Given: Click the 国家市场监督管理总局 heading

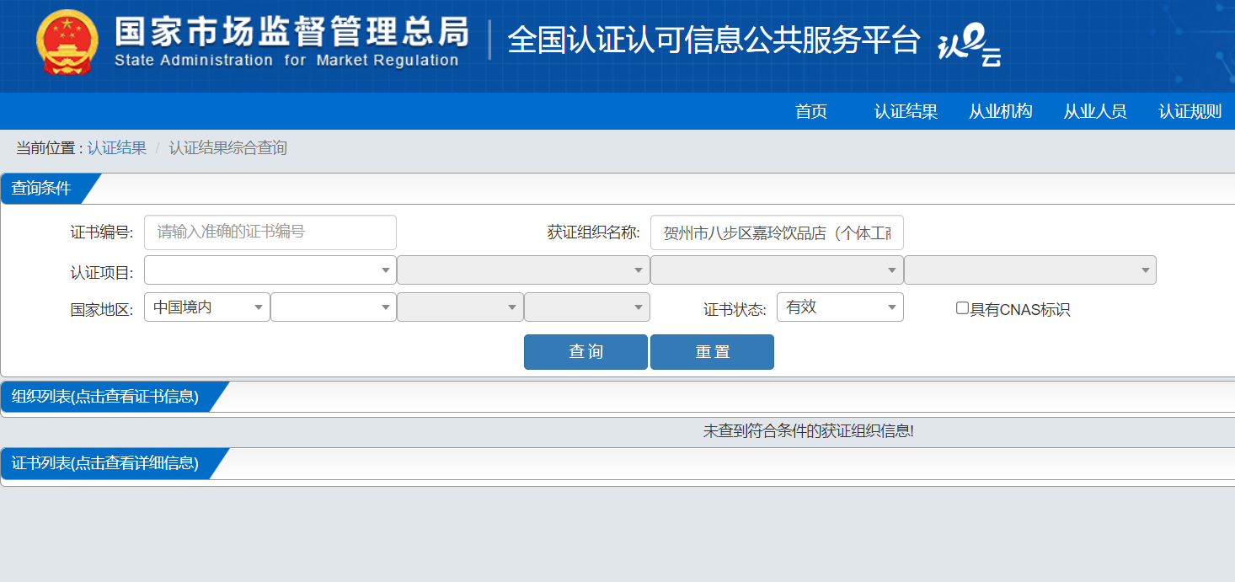Looking at the screenshot, I should pyautogui.click(x=291, y=31).
